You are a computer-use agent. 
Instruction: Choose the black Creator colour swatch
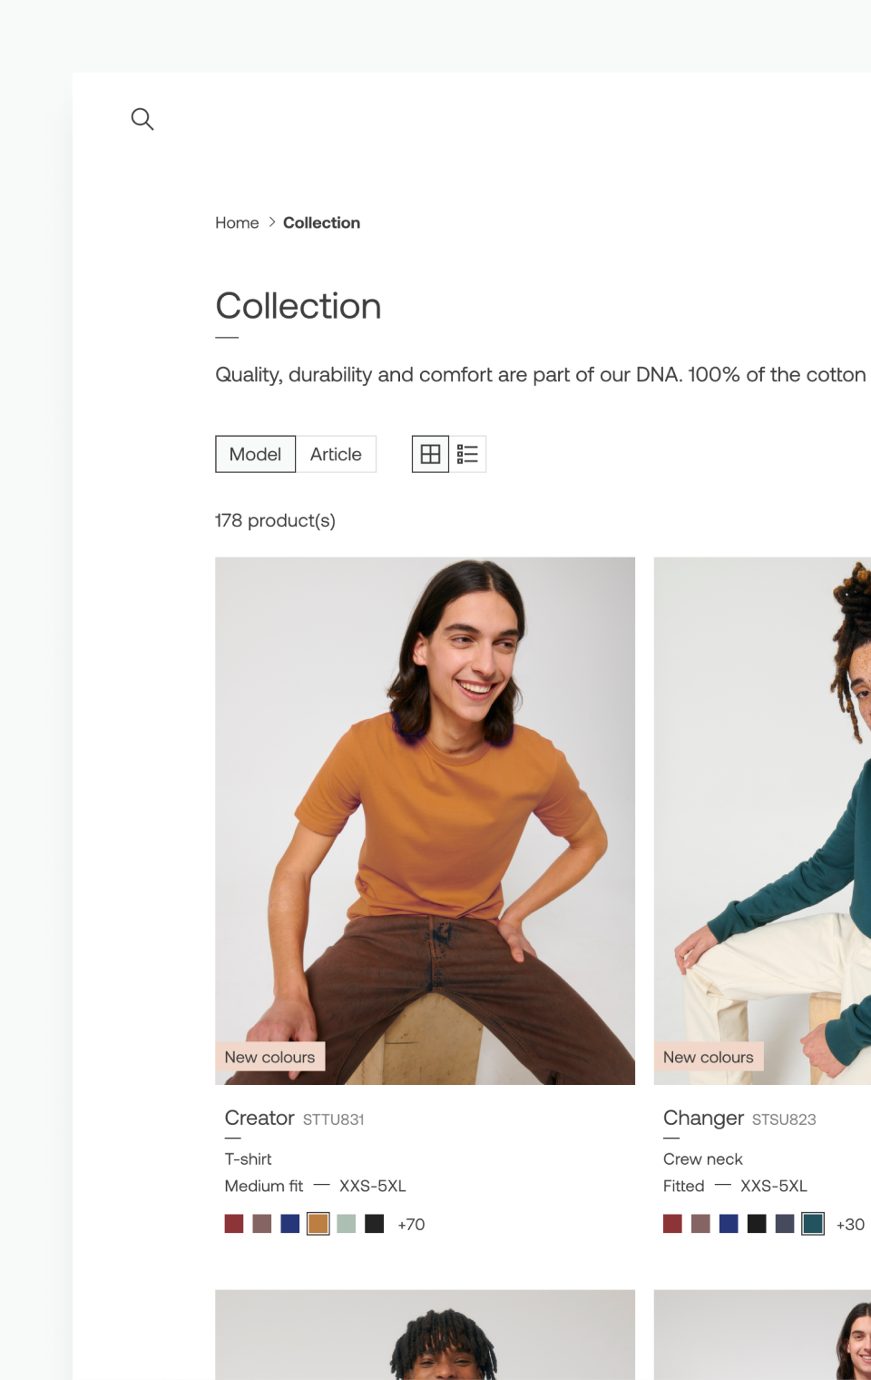[x=375, y=1224]
